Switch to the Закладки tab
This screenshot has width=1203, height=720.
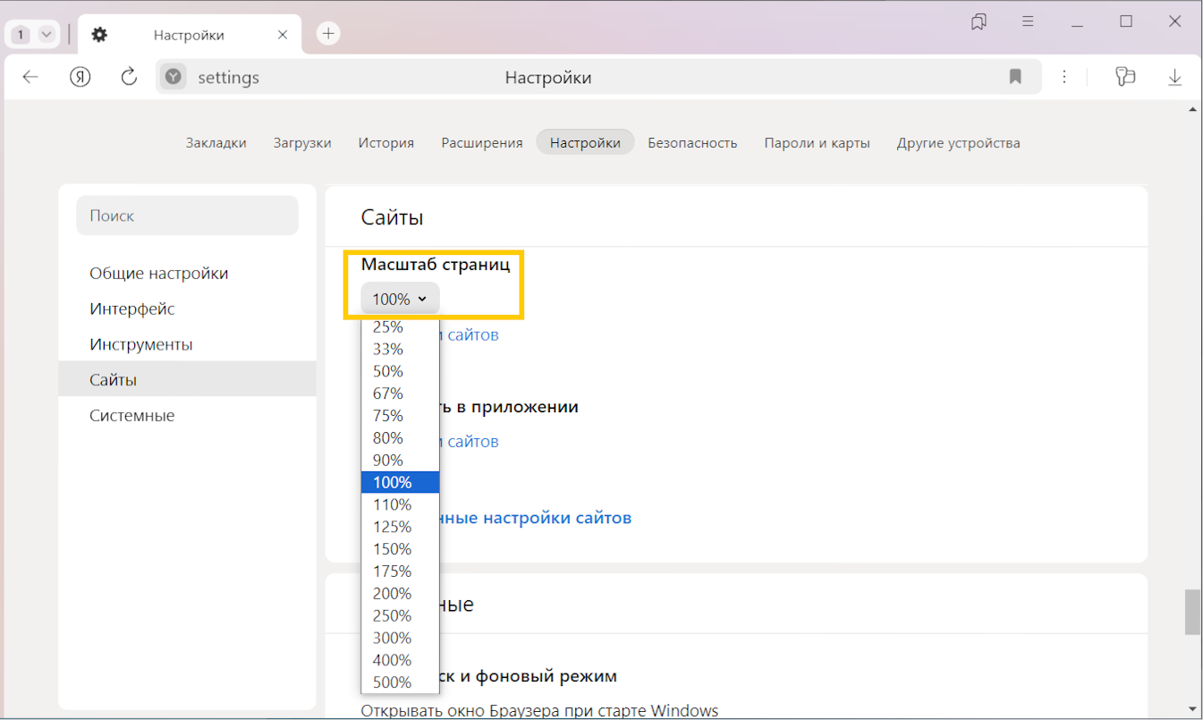coord(216,143)
